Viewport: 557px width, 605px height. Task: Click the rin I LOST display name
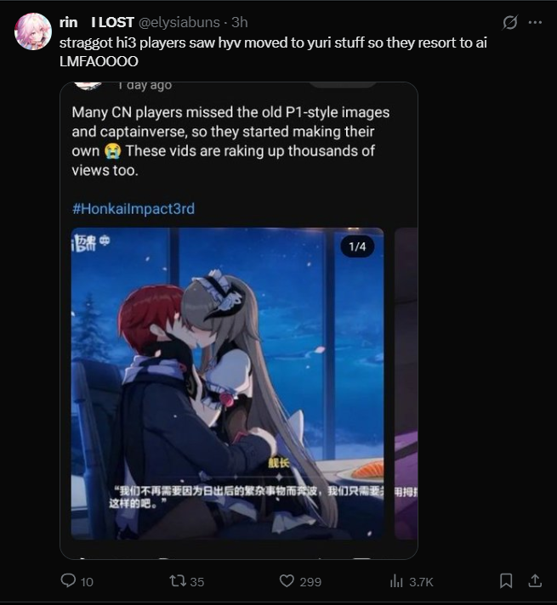click(x=97, y=22)
